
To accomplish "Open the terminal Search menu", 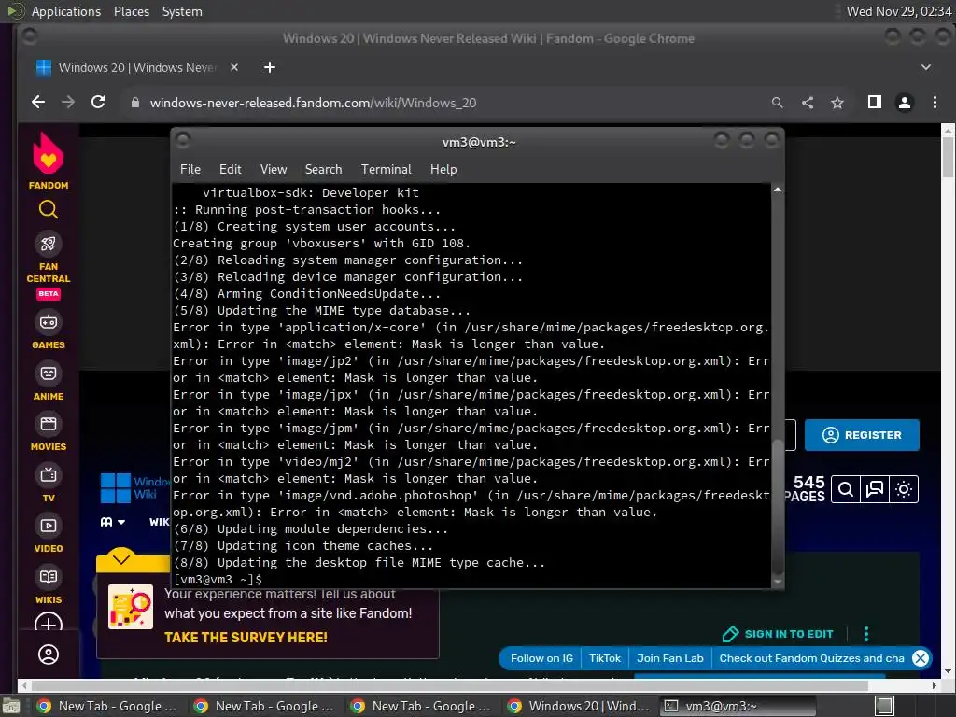I will click(323, 170).
